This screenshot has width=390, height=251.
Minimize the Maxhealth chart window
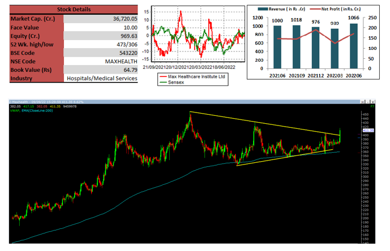[x=367, y=102]
